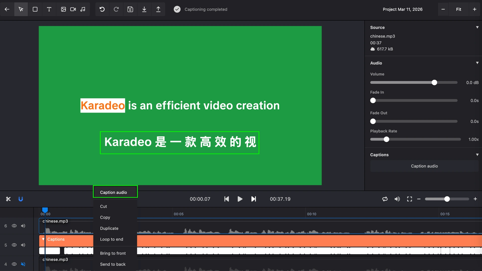Select the Split/Scissors tool above the timeline
This screenshot has height=271, width=482.
pos(8,199)
